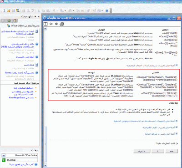Click the No feedback button

pyautogui.click(x=158, y=151)
